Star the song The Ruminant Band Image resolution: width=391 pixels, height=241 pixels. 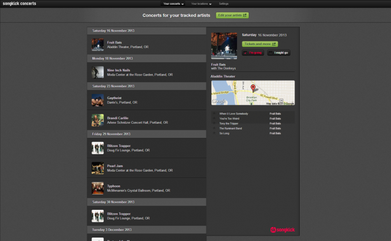click(214, 128)
